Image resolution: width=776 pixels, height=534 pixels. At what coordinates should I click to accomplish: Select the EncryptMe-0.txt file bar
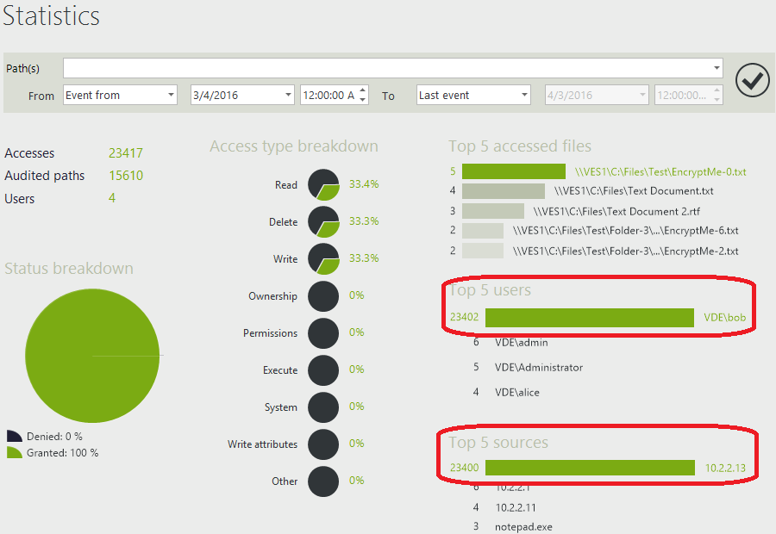(514, 171)
